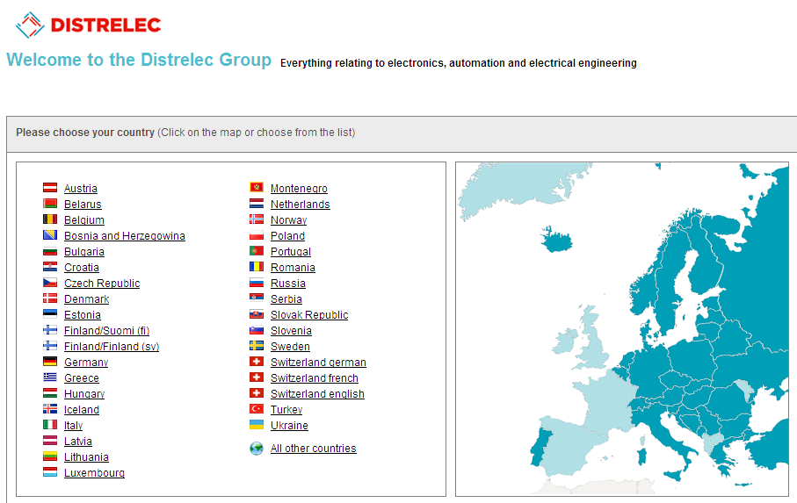797x503 pixels.
Task: Click the Luxembourg flag icon
Action: tap(50, 472)
